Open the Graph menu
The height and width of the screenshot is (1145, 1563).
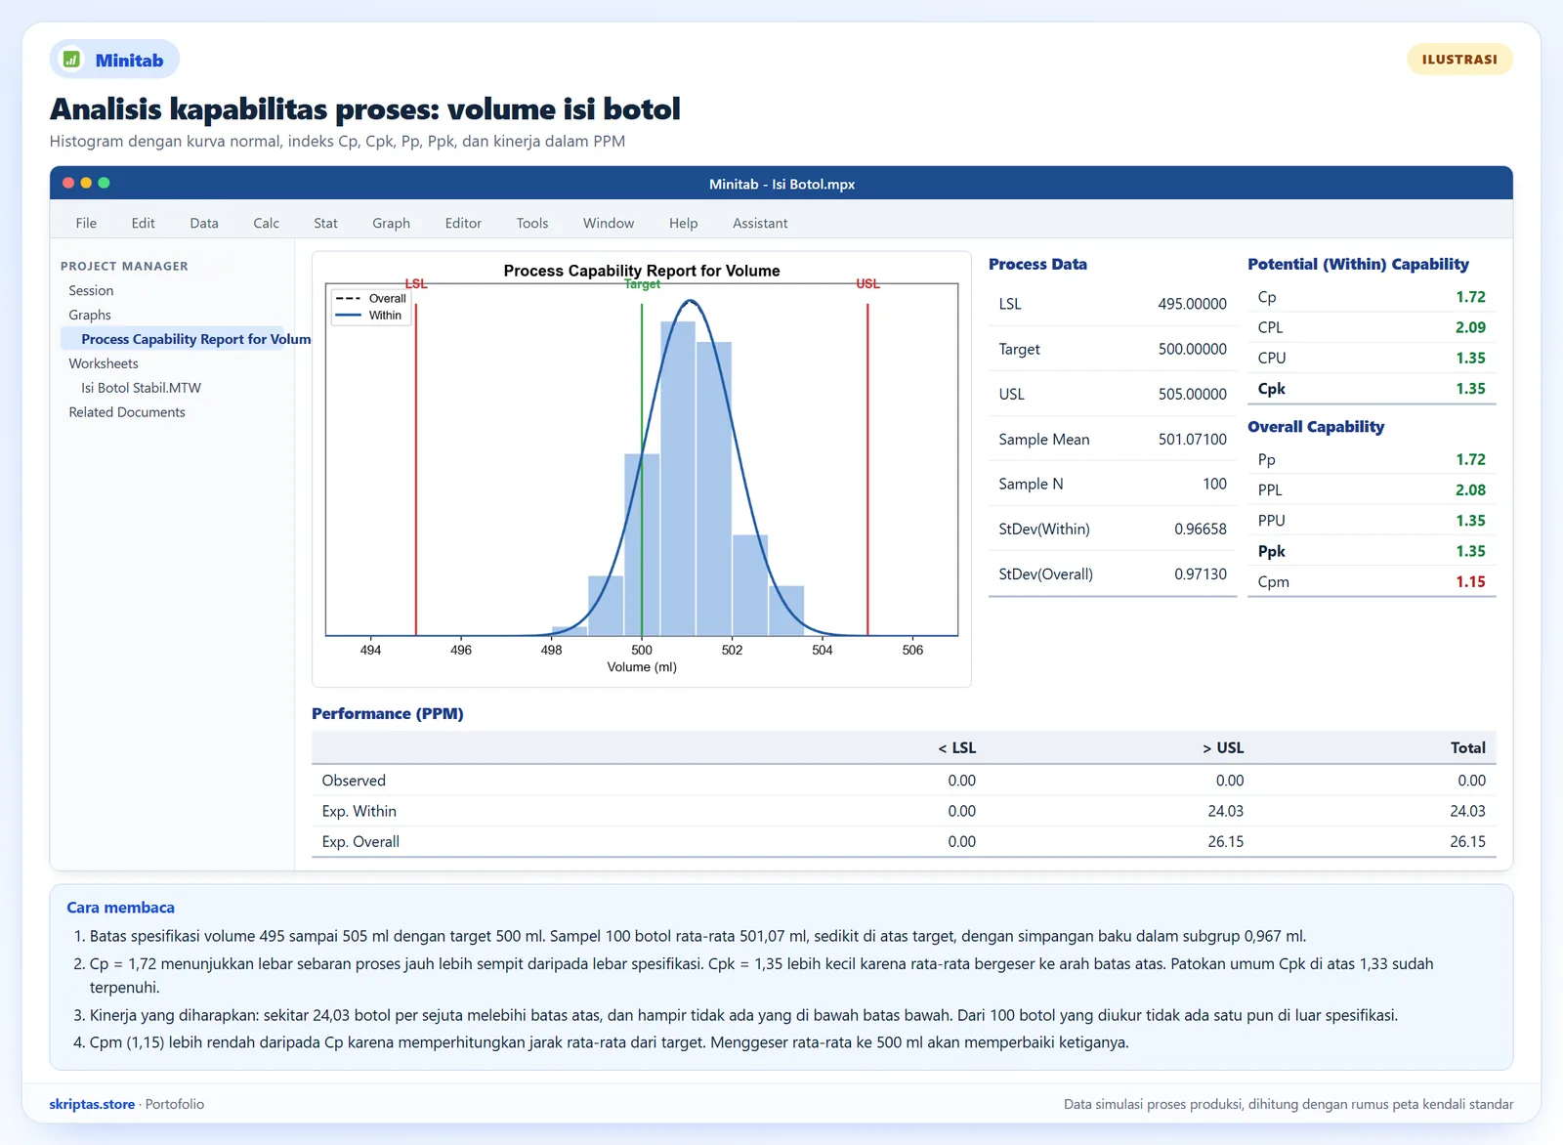click(x=391, y=223)
